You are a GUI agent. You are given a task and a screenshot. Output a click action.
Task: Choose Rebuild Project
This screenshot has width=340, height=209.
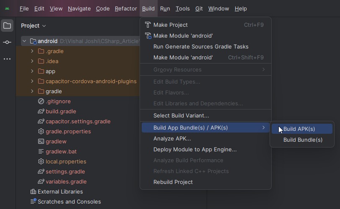pos(205,182)
